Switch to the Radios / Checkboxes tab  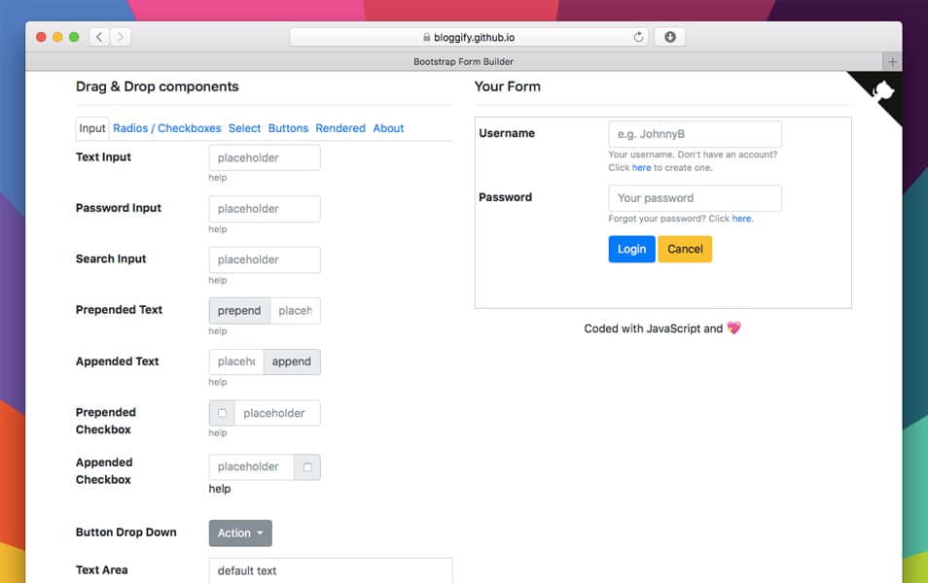(x=166, y=128)
